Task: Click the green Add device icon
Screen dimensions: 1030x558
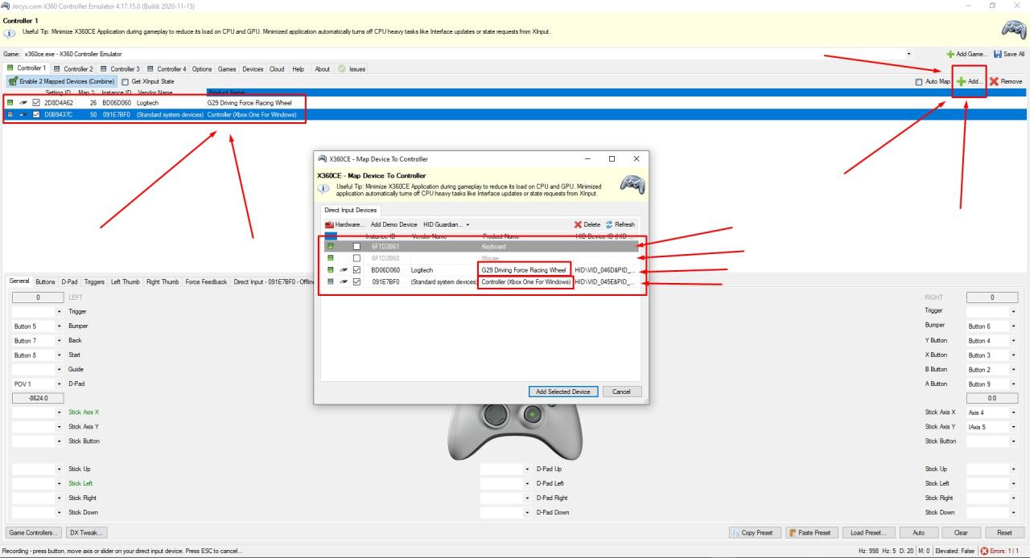Action: (x=961, y=81)
